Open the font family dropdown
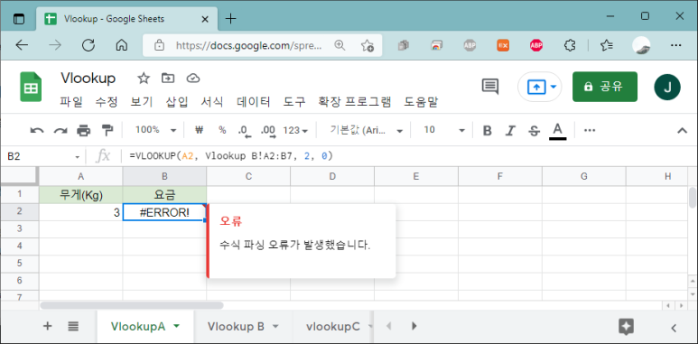Viewport: 698px width, 344px height. tap(366, 130)
